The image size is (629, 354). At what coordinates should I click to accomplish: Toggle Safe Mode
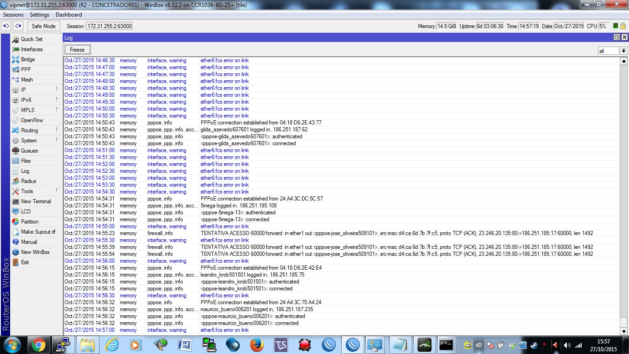44,26
